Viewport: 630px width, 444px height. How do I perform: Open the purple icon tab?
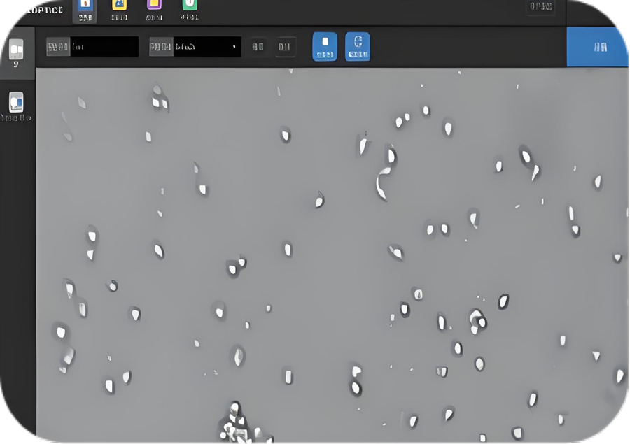point(154,10)
